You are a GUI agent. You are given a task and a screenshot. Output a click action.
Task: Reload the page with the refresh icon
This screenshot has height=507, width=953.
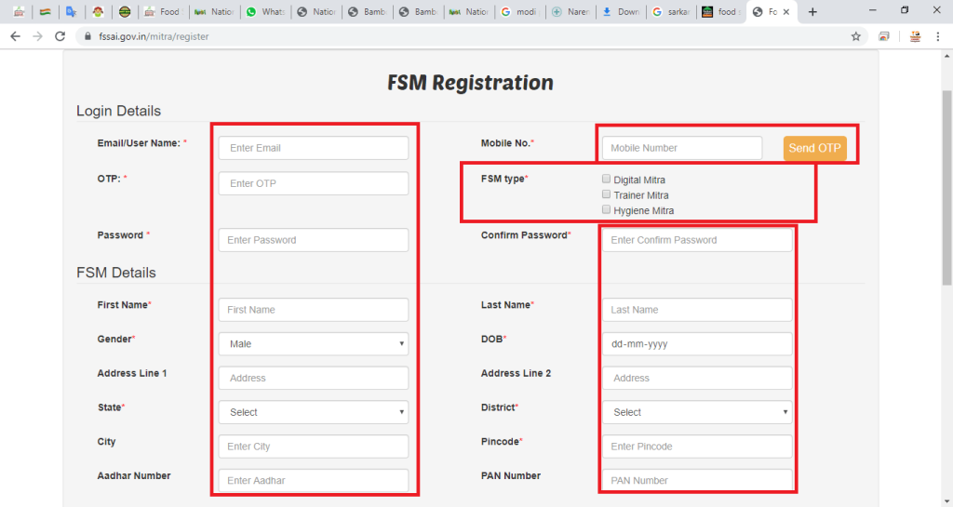(x=60, y=36)
